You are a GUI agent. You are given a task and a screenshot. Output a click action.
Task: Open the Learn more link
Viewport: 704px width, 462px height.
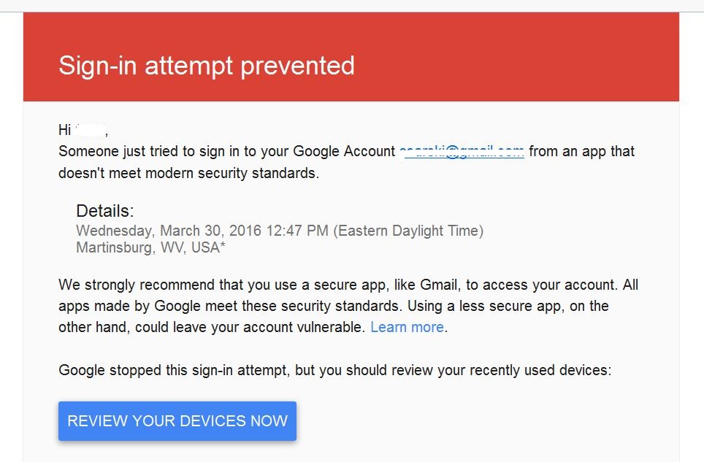[x=407, y=327]
